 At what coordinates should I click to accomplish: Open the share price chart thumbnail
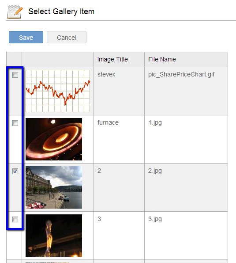point(58,91)
